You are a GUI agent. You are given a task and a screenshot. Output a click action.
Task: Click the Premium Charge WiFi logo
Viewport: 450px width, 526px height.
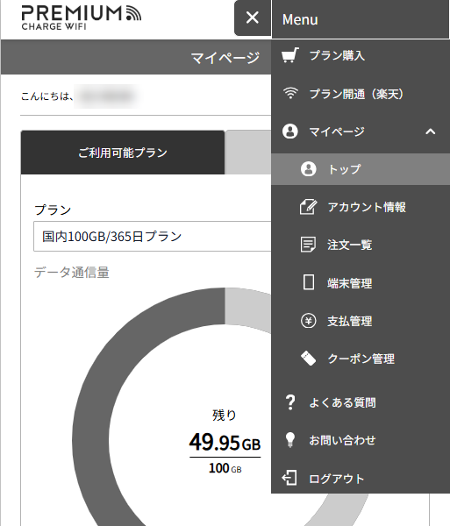pyautogui.click(x=82, y=18)
